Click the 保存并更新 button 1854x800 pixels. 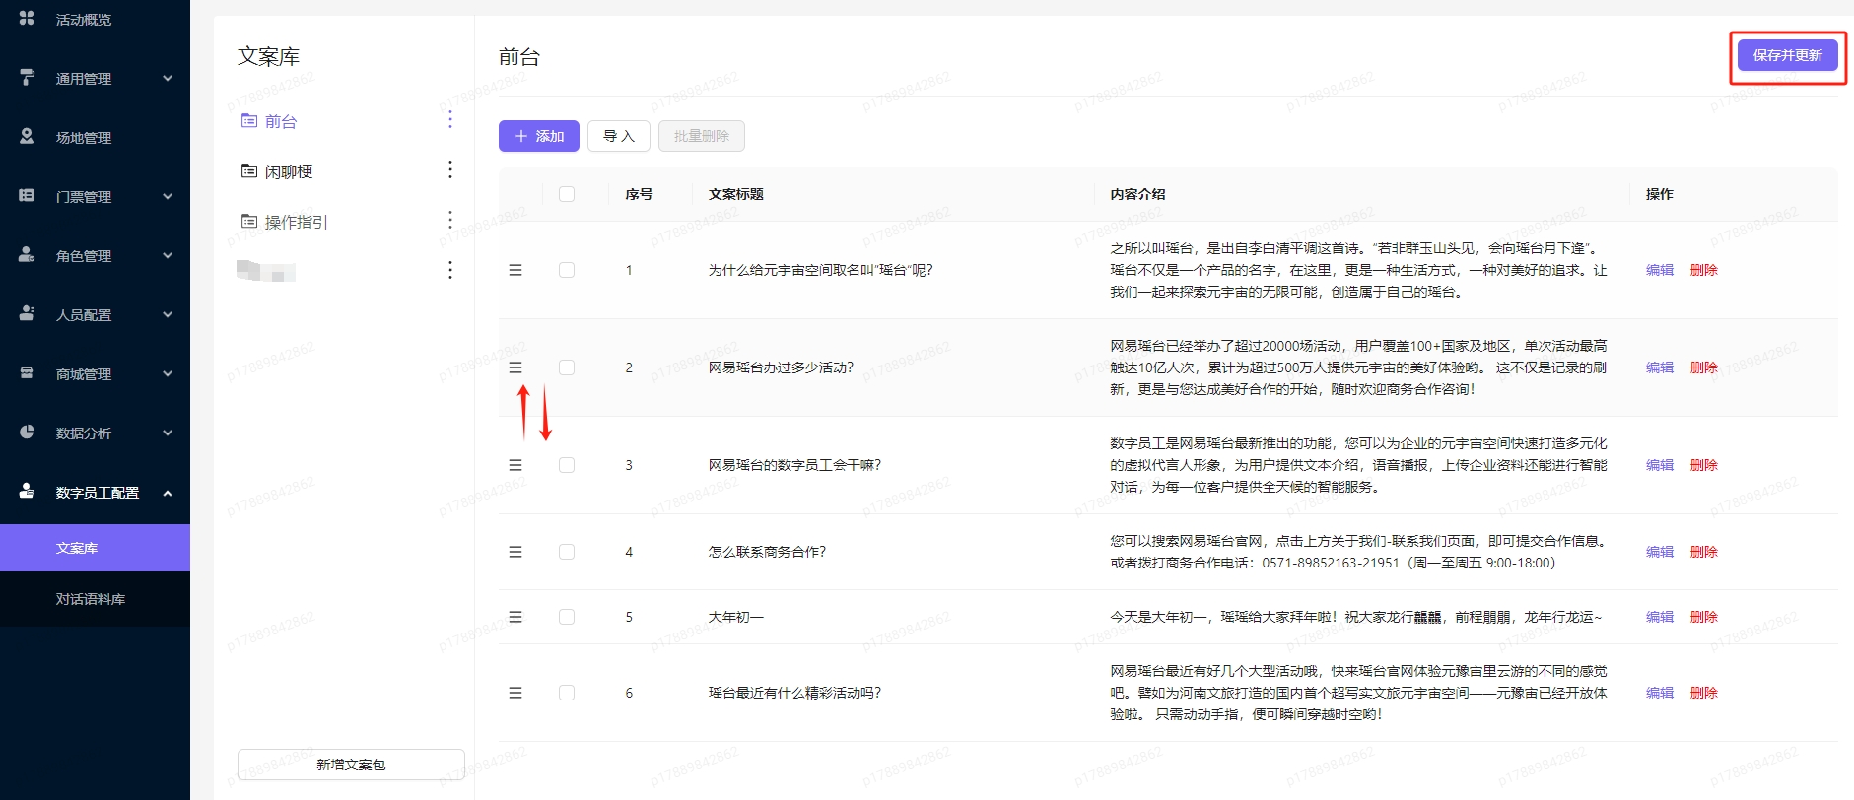click(x=1787, y=55)
